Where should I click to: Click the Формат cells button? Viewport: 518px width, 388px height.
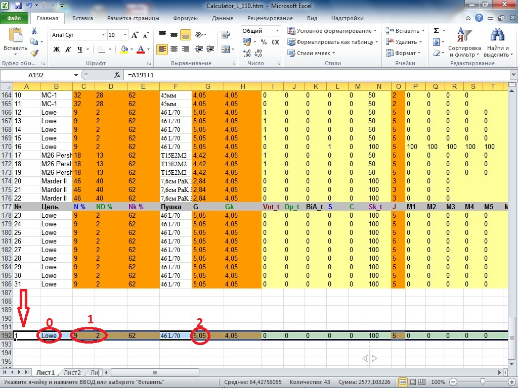point(403,53)
